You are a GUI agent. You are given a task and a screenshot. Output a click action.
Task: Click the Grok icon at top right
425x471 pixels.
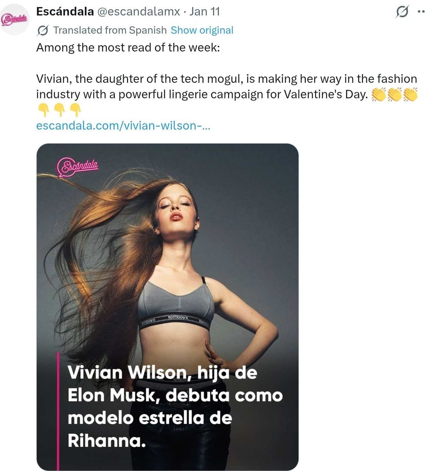click(402, 12)
